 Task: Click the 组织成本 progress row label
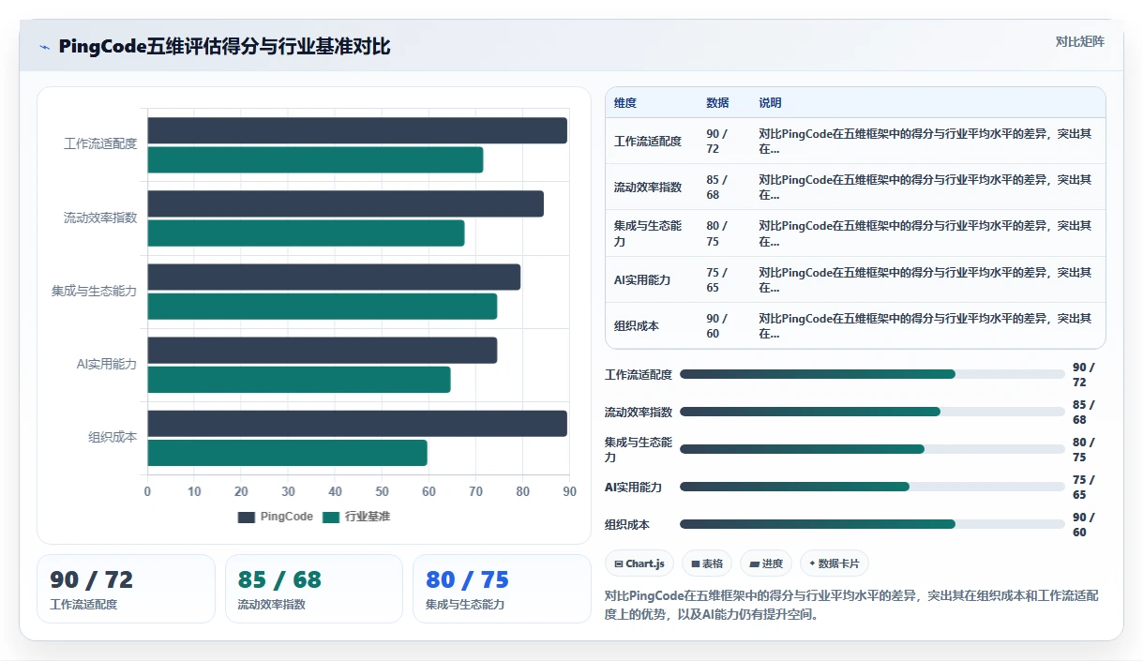627,524
